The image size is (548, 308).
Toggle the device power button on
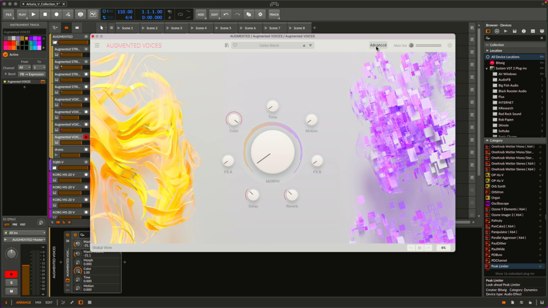click(x=68, y=234)
